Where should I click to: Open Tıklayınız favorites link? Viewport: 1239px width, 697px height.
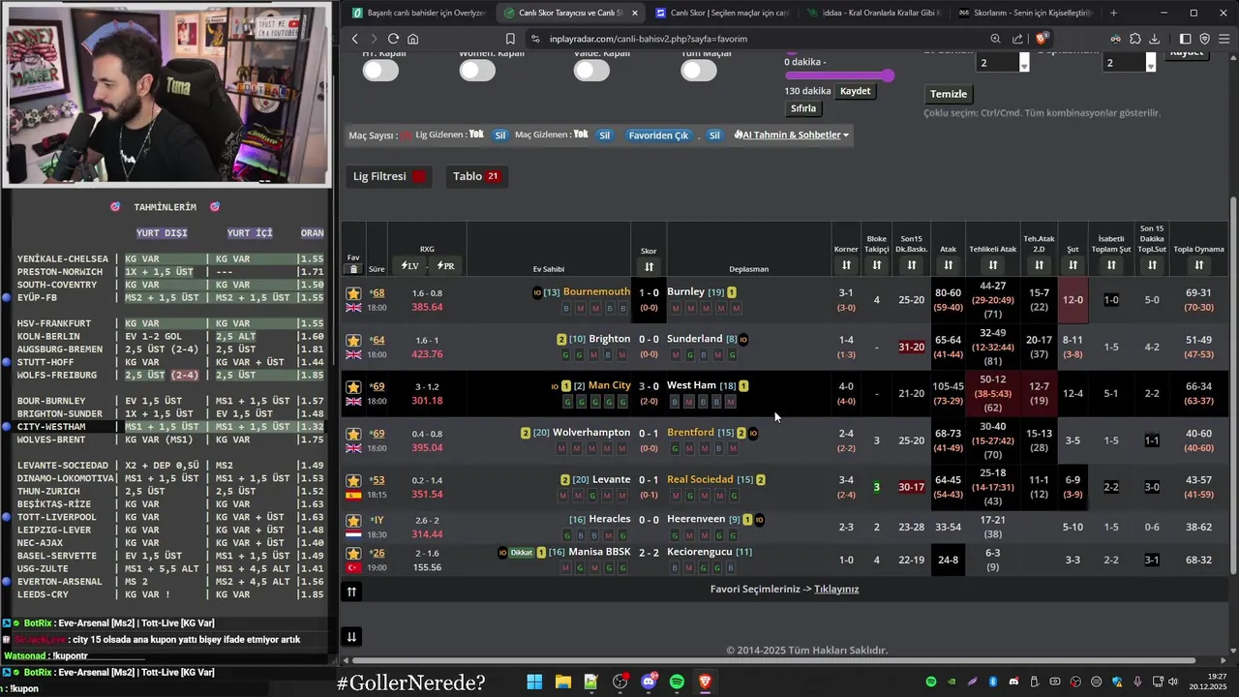(x=836, y=589)
